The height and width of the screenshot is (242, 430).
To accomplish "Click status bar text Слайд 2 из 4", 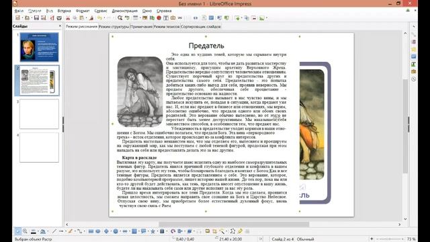I will tap(283, 239).
